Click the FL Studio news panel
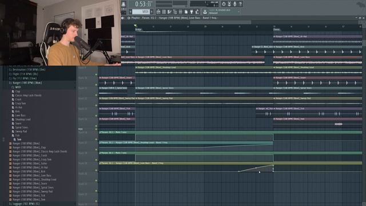Image resolution: width=366 pixels, height=206 pixels. pyautogui.click(x=224, y=11)
